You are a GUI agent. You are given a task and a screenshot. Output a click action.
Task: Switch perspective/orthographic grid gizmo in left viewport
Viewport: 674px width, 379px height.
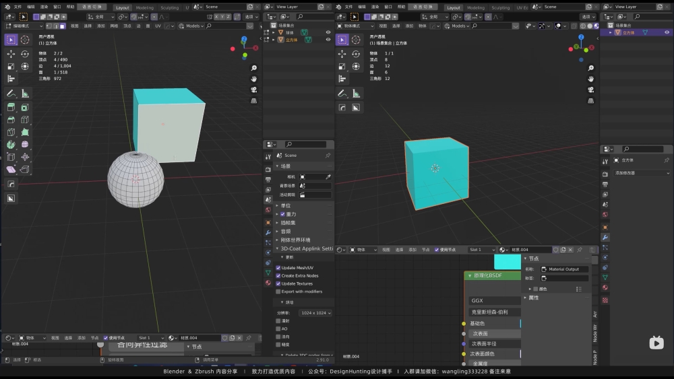(254, 100)
